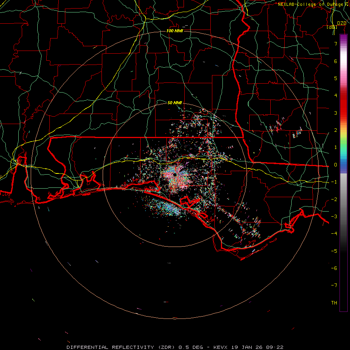Click the 3 label on color scale

tap(336, 113)
